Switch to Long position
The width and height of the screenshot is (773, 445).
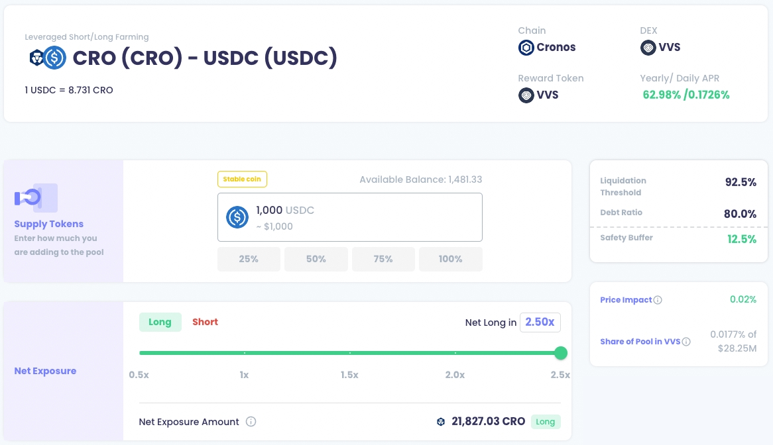point(160,322)
